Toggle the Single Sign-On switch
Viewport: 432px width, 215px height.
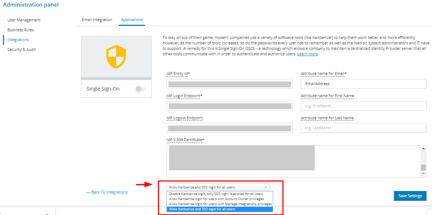pos(141,89)
